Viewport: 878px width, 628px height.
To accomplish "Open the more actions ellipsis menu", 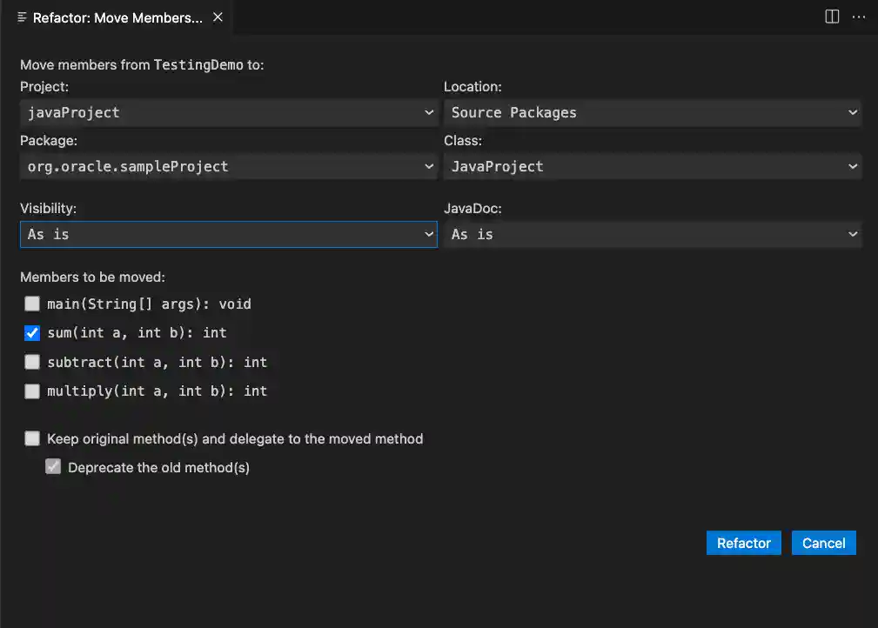I will tap(860, 16).
